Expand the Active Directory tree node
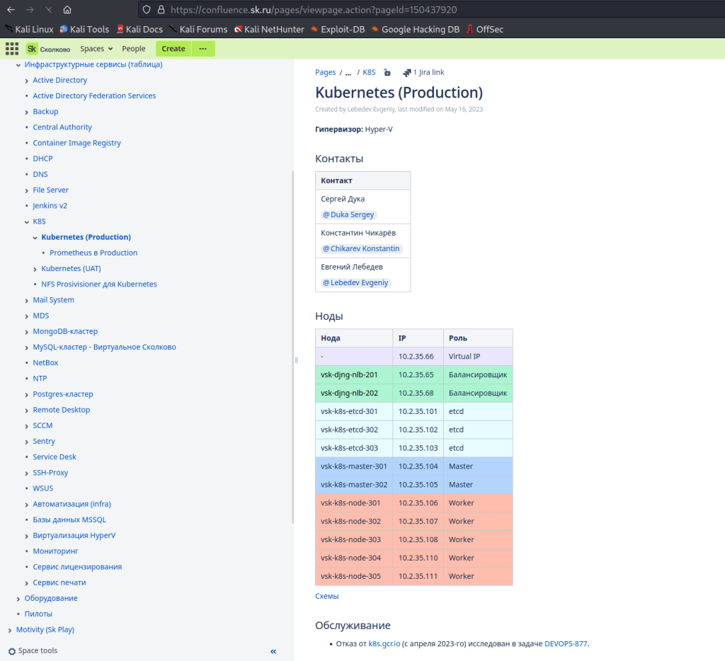The width and height of the screenshot is (725, 661). (27, 81)
